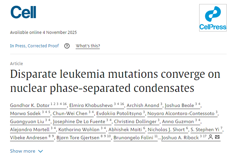Click In Press, Corrected Proof label
Screen dimensions: 232x158
click(34, 46)
